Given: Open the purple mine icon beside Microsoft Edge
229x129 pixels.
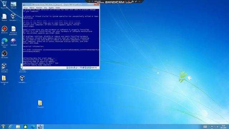Looking at the screenshot, I should click(x=14, y=42).
